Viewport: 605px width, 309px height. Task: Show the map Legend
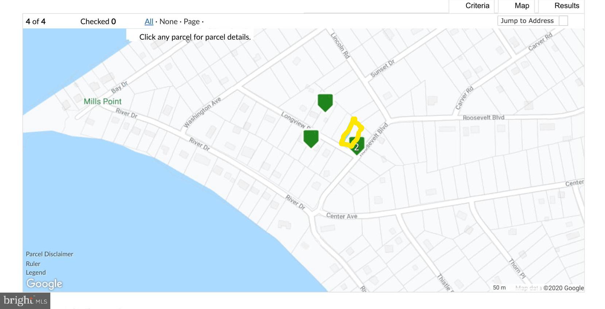[36, 273]
